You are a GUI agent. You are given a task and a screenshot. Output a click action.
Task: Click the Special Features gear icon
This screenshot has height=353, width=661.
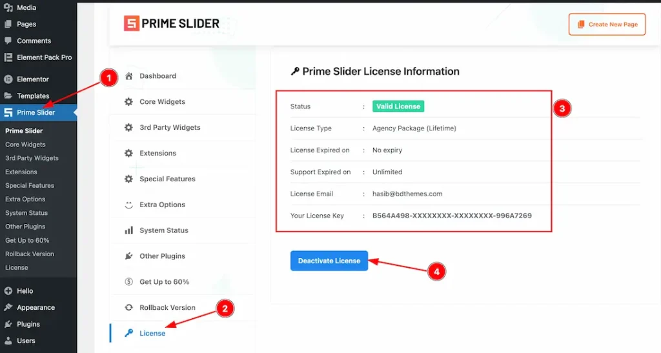[128, 179]
